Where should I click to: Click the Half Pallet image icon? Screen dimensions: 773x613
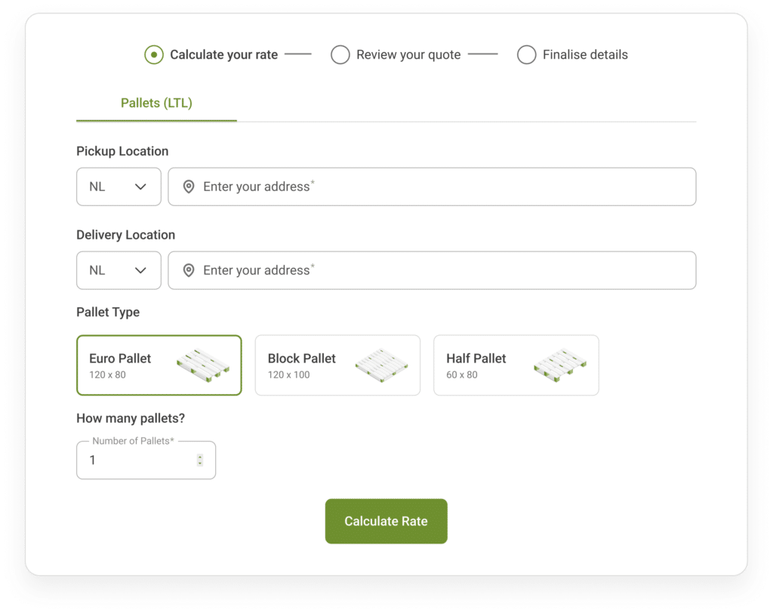(x=560, y=365)
